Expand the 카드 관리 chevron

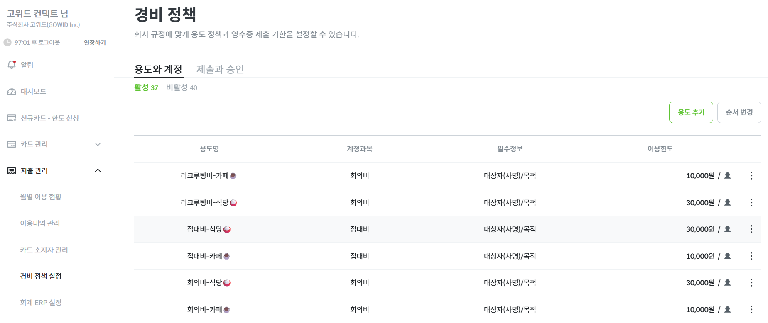[x=98, y=144]
